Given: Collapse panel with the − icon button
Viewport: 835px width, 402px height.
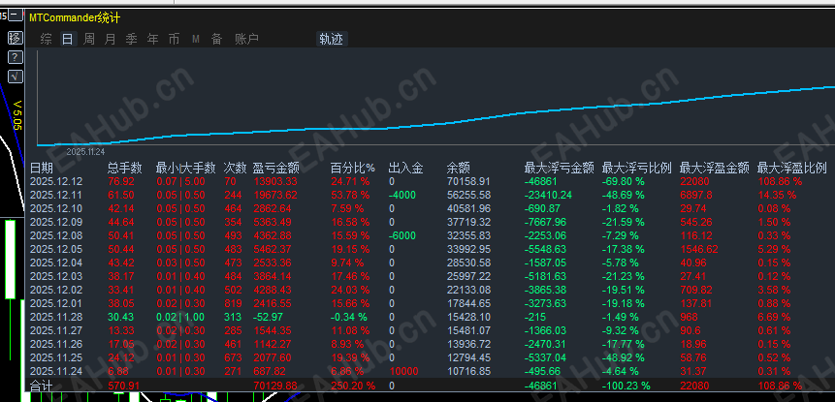Looking at the screenshot, I should click(16, 15).
